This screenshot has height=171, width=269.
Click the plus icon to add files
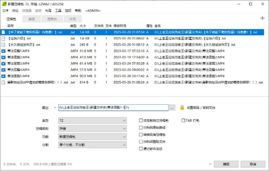pos(262,18)
